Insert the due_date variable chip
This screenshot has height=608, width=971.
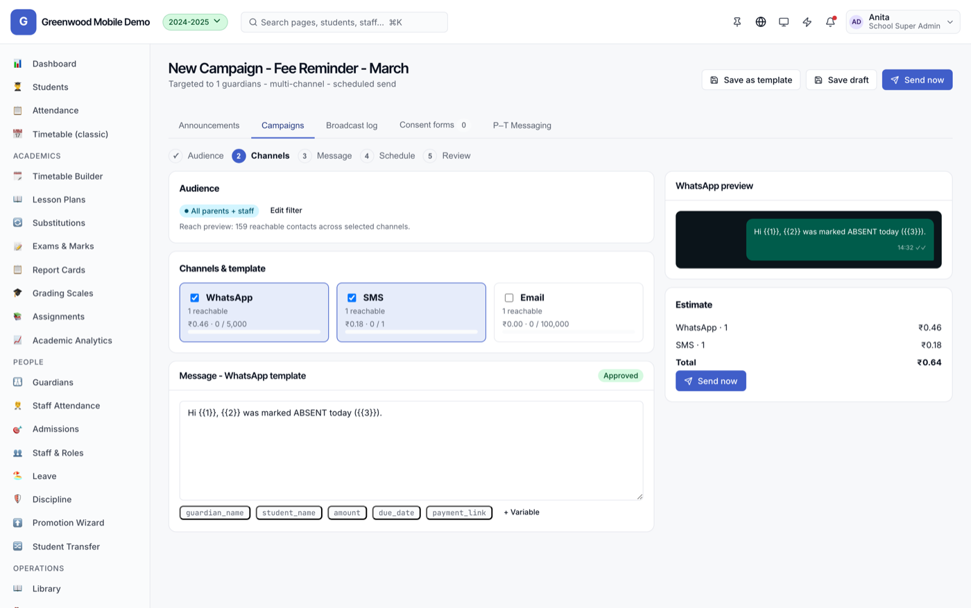(397, 513)
